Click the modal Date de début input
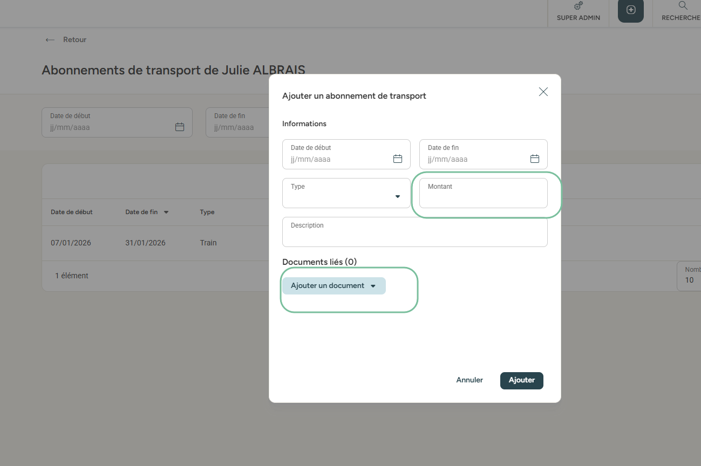This screenshot has width=701, height=466. pyautogui.click(x=337, y=159)
